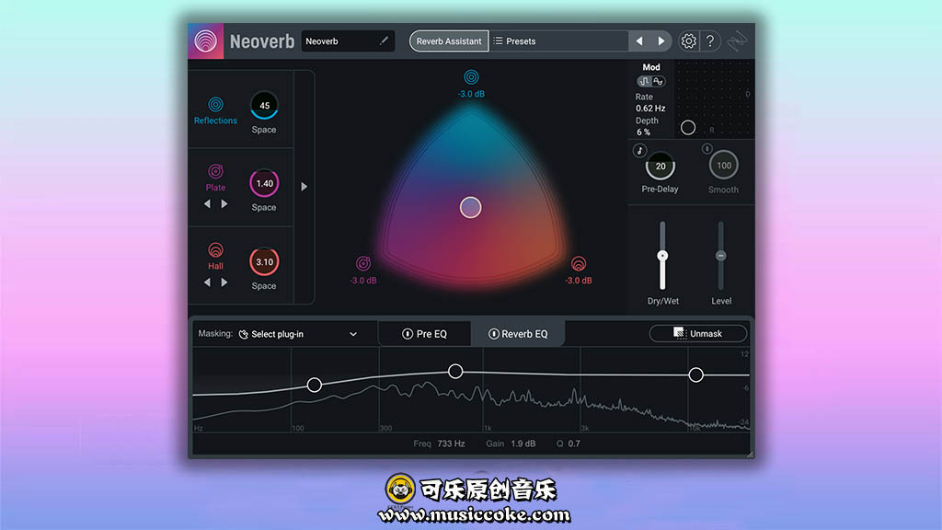942x530 pixels.
Task: Select next Hall reverb type
Action: [224, 282]
